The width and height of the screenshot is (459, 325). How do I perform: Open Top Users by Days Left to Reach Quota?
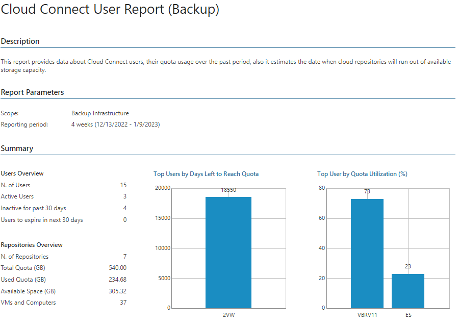click(x=206, y=174)
